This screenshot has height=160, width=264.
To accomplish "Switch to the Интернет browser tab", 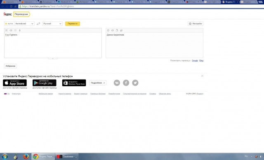I will (x=84, y=2).
